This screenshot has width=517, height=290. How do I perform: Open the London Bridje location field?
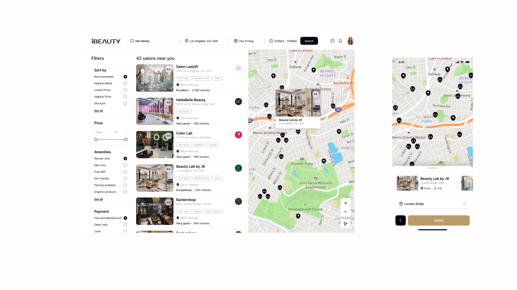point(432,203)
